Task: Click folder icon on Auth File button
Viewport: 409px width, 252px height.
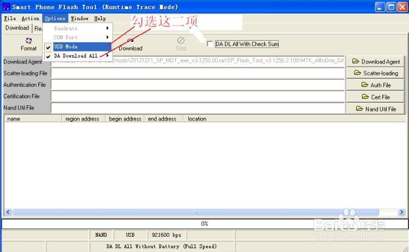Action: click(x=365, y=85)
